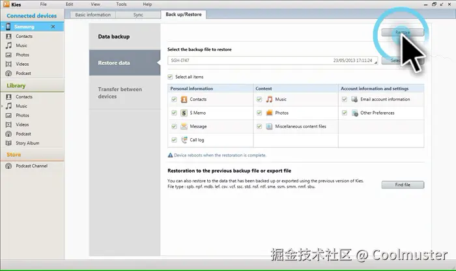The image size is (456, 271).
Task: Select the Samsung connected device
Action: click(x=32, y=27)
